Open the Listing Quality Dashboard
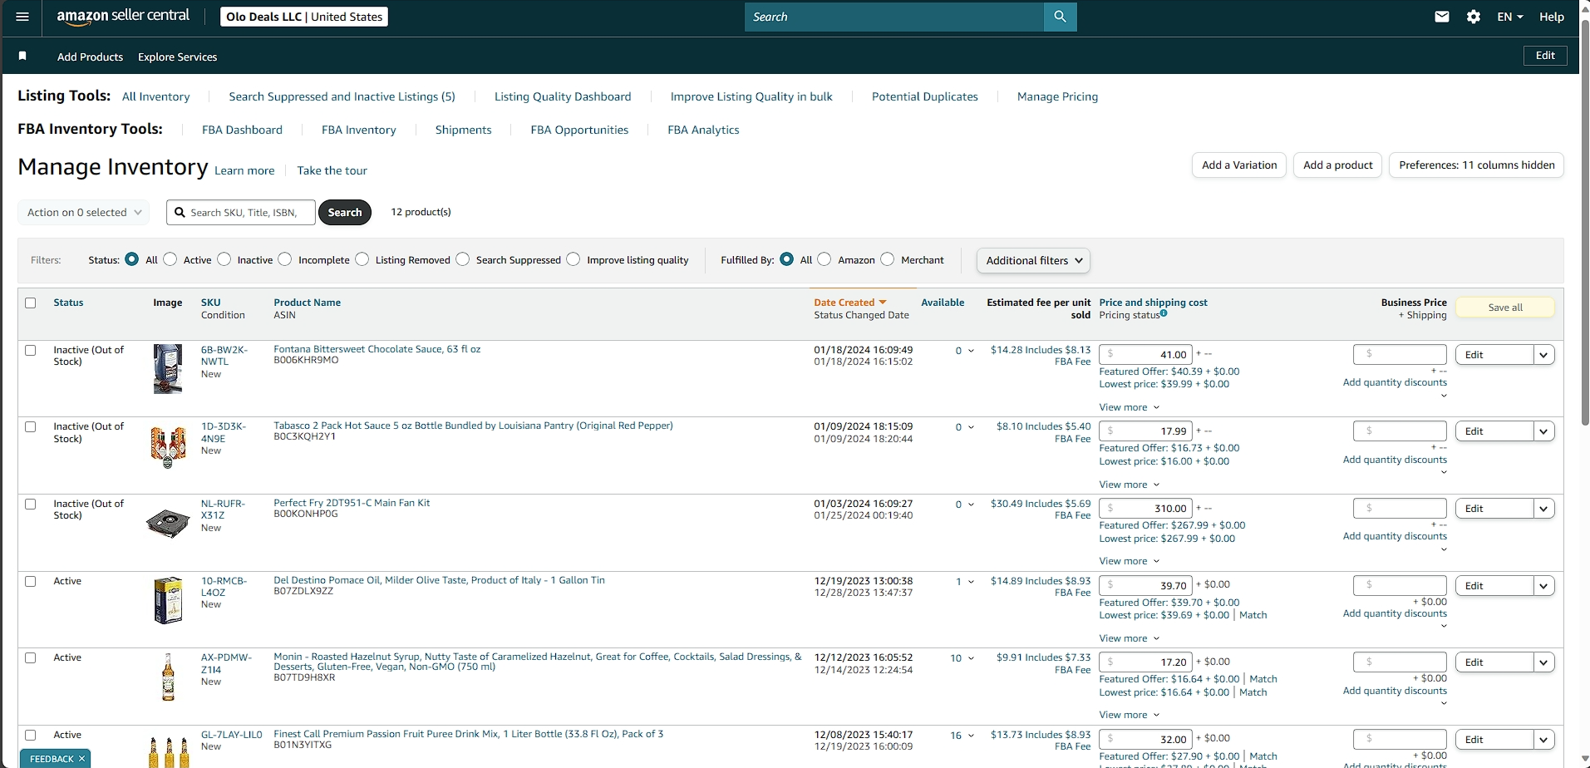 click(x=563, y=96)
